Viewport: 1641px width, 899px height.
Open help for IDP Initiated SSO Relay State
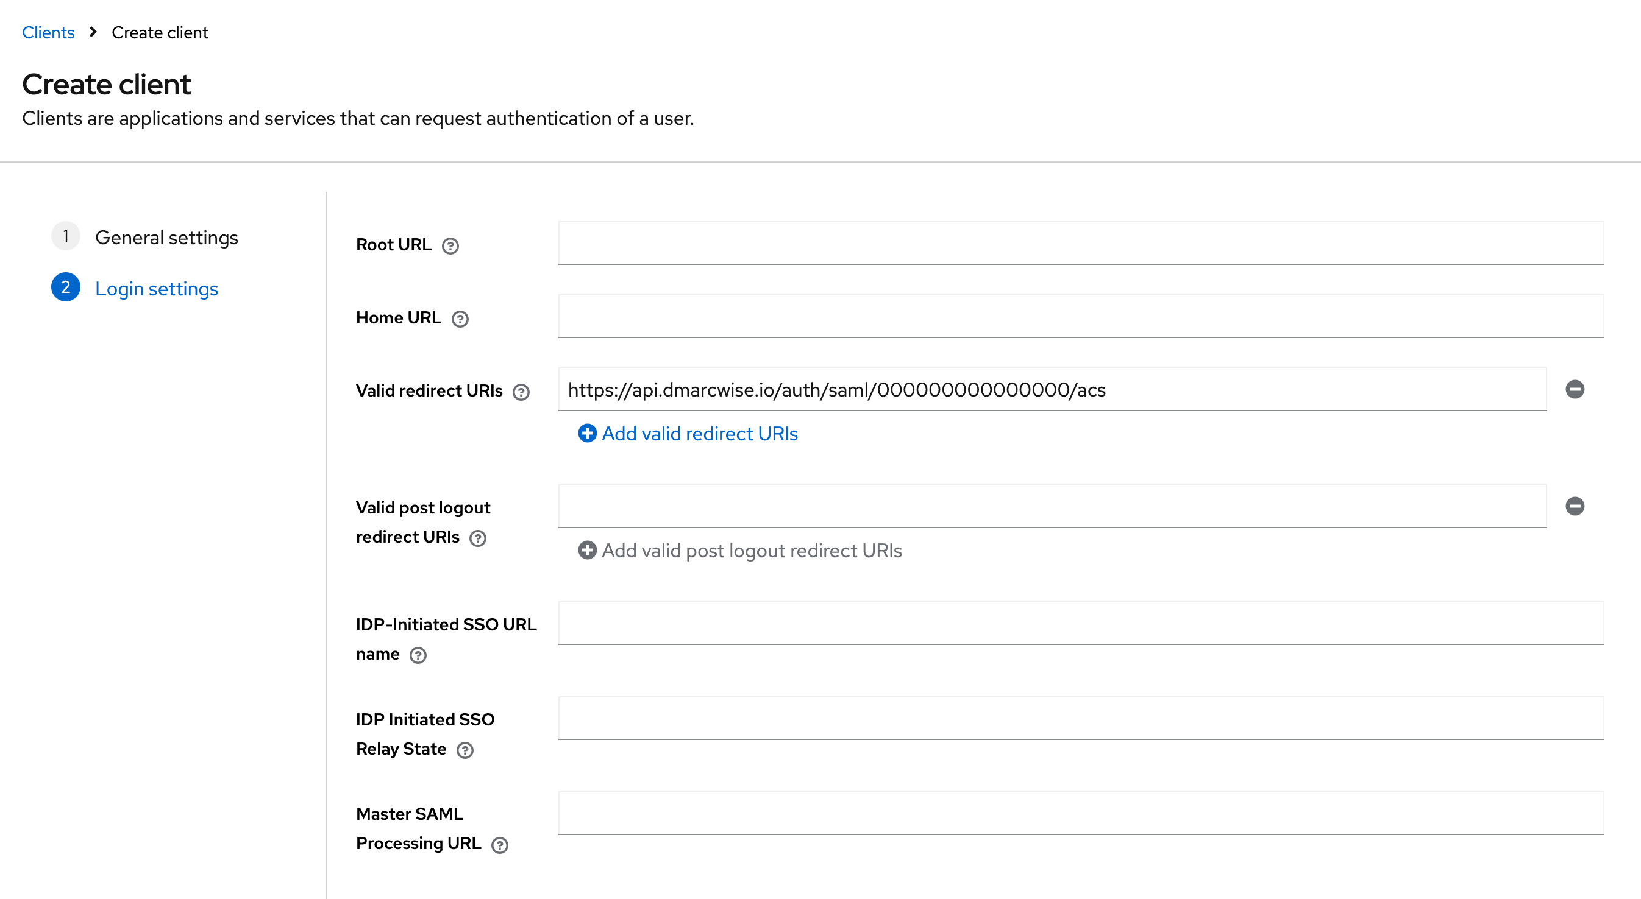click(465, 750)
